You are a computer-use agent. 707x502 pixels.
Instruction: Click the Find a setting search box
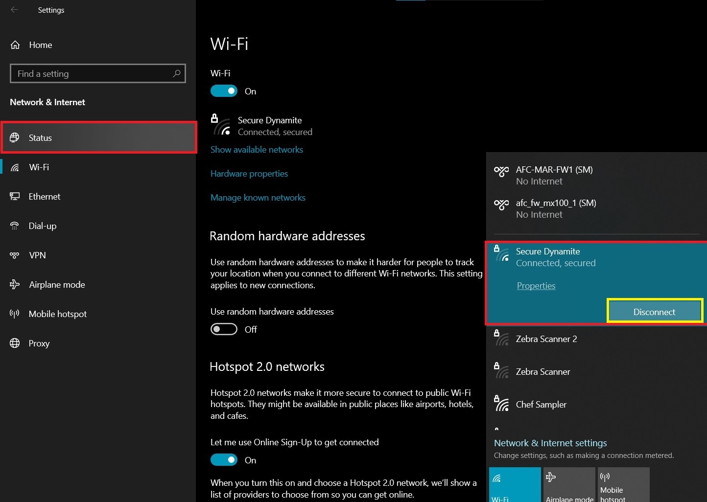pyautogui.click(x=97, y=73)
